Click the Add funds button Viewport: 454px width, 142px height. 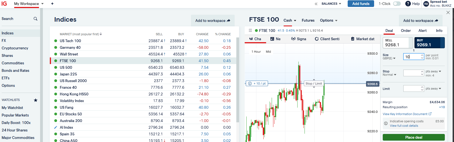pyautogui.click(x=361, y=4)
